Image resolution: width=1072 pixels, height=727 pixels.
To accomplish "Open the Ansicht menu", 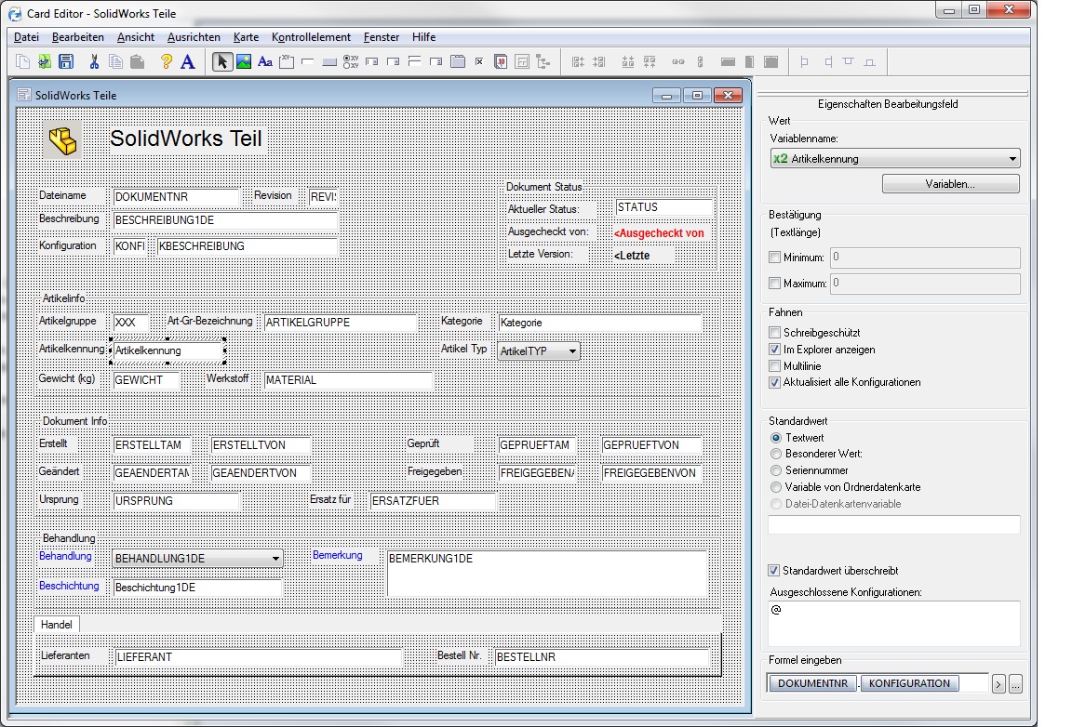I will 135,37.
